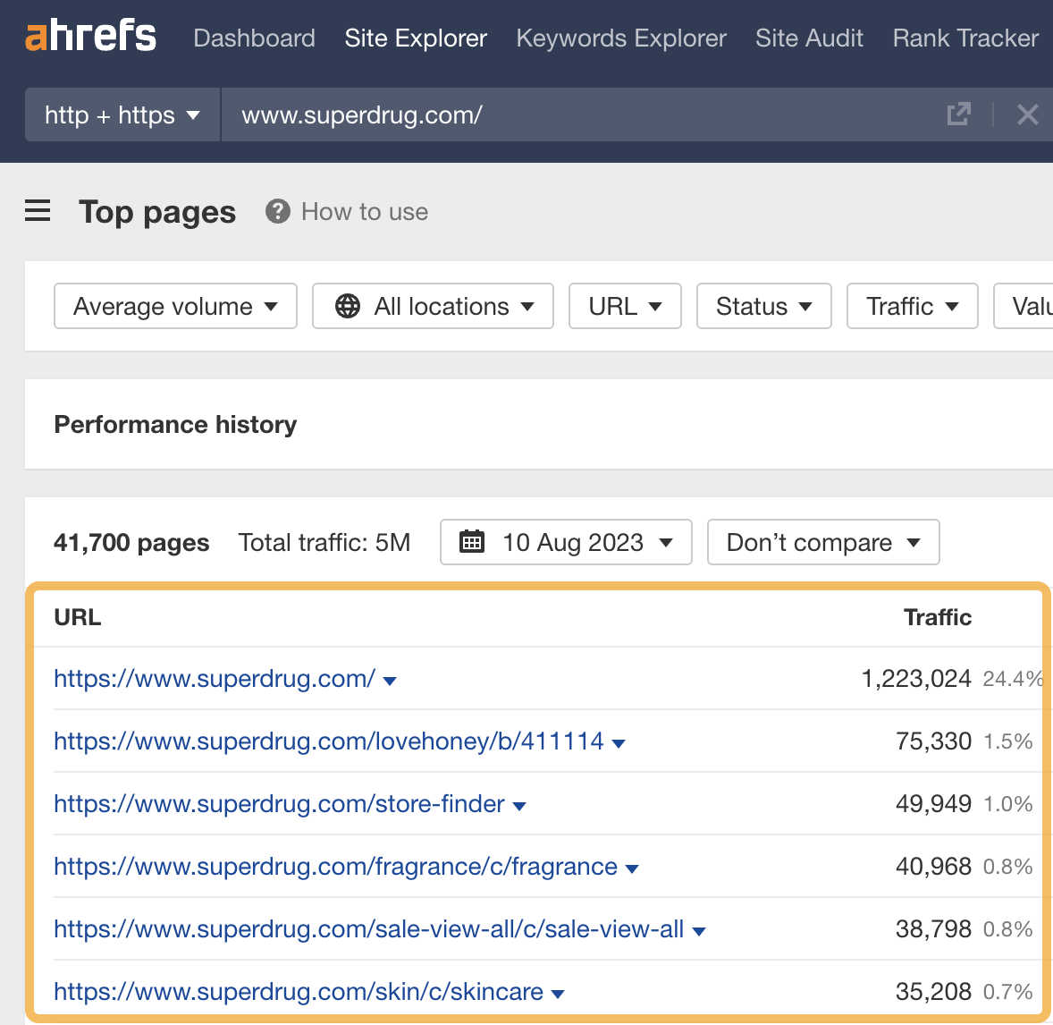The image size is (1053, 1025).
Task: Click the ahrefs logo
Action: (x=89, y=36)
